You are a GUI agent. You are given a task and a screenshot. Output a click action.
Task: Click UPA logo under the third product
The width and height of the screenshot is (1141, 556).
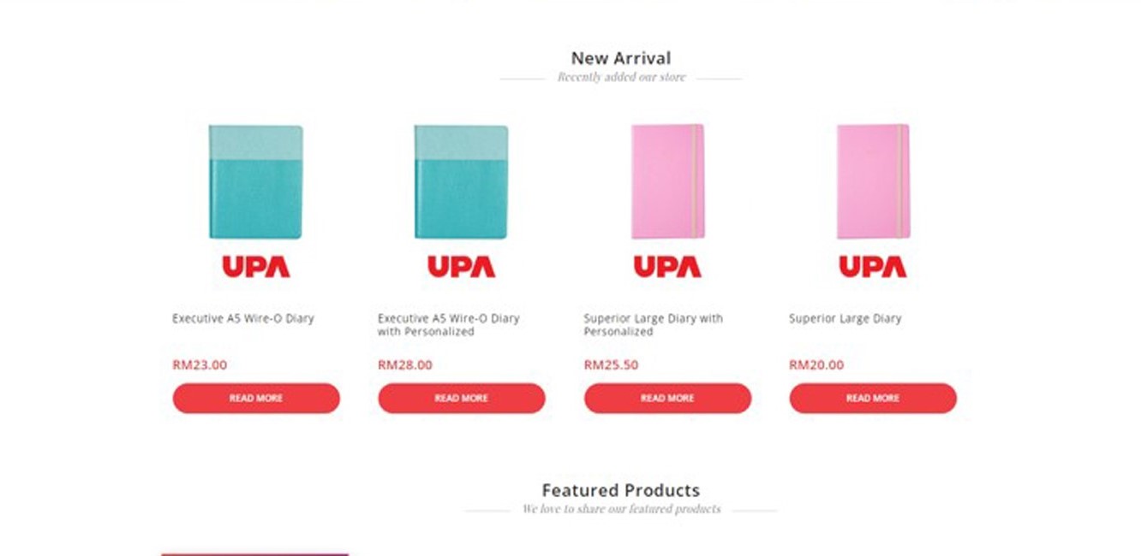[x=667, y=267]
